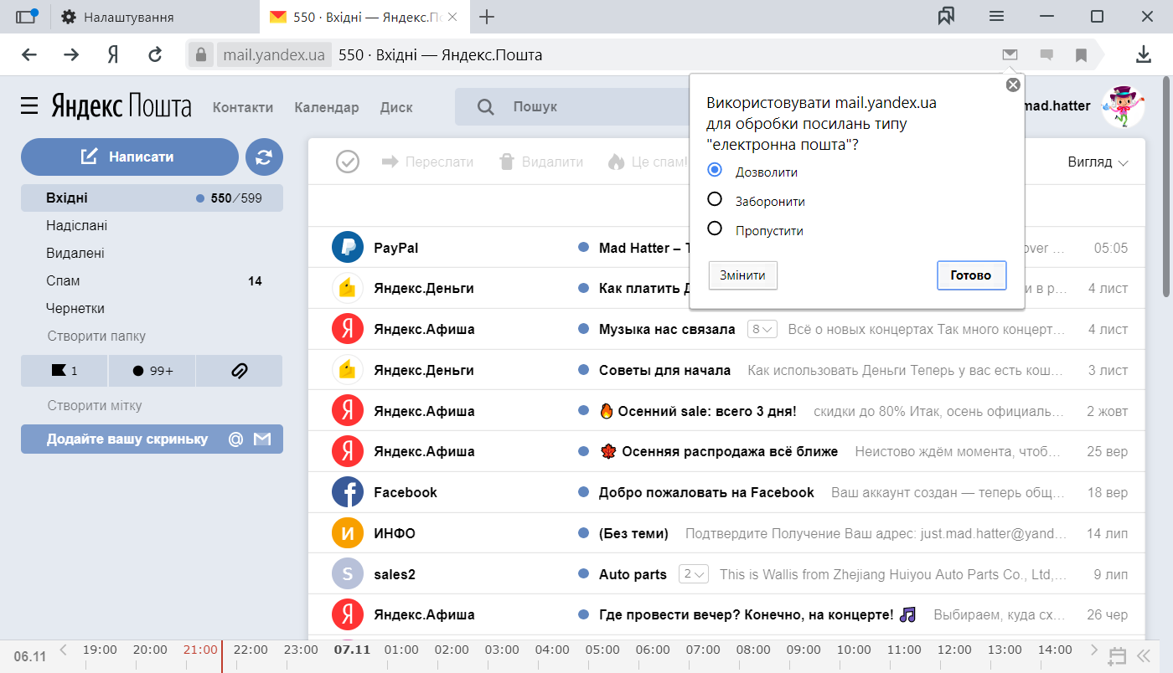This screenshot has width=1173, height=673.
Task: Click Створити мітку link
Action: (x=95, y=406)
